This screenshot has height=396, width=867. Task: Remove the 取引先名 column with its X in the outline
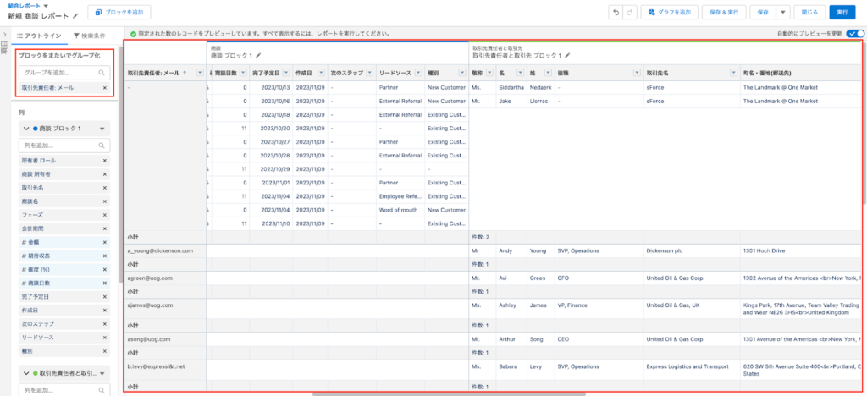(x=104, y=188)
